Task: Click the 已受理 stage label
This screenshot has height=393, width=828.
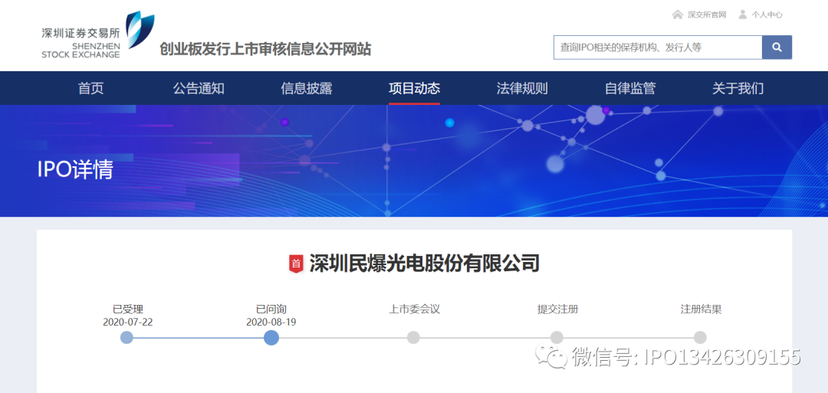Action: point(128,309)
